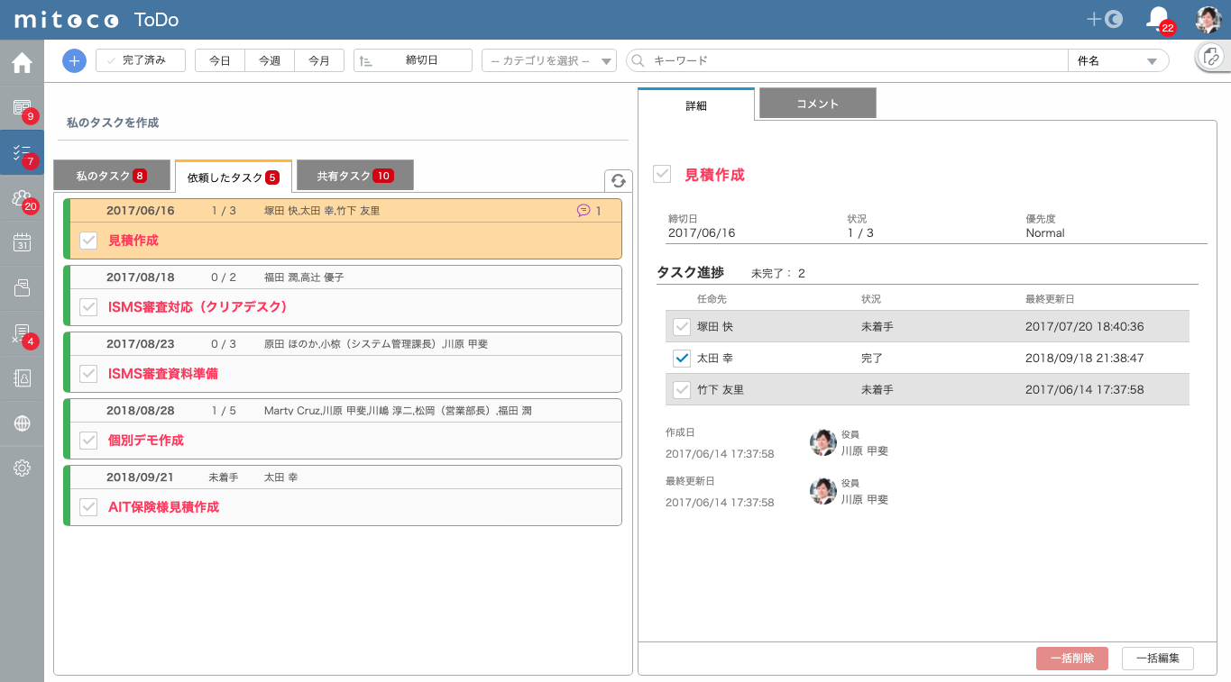Toggle checkbox for assignee 塚田 快
The height and width of the screenshot is (682, 1231).
point(682,327)
